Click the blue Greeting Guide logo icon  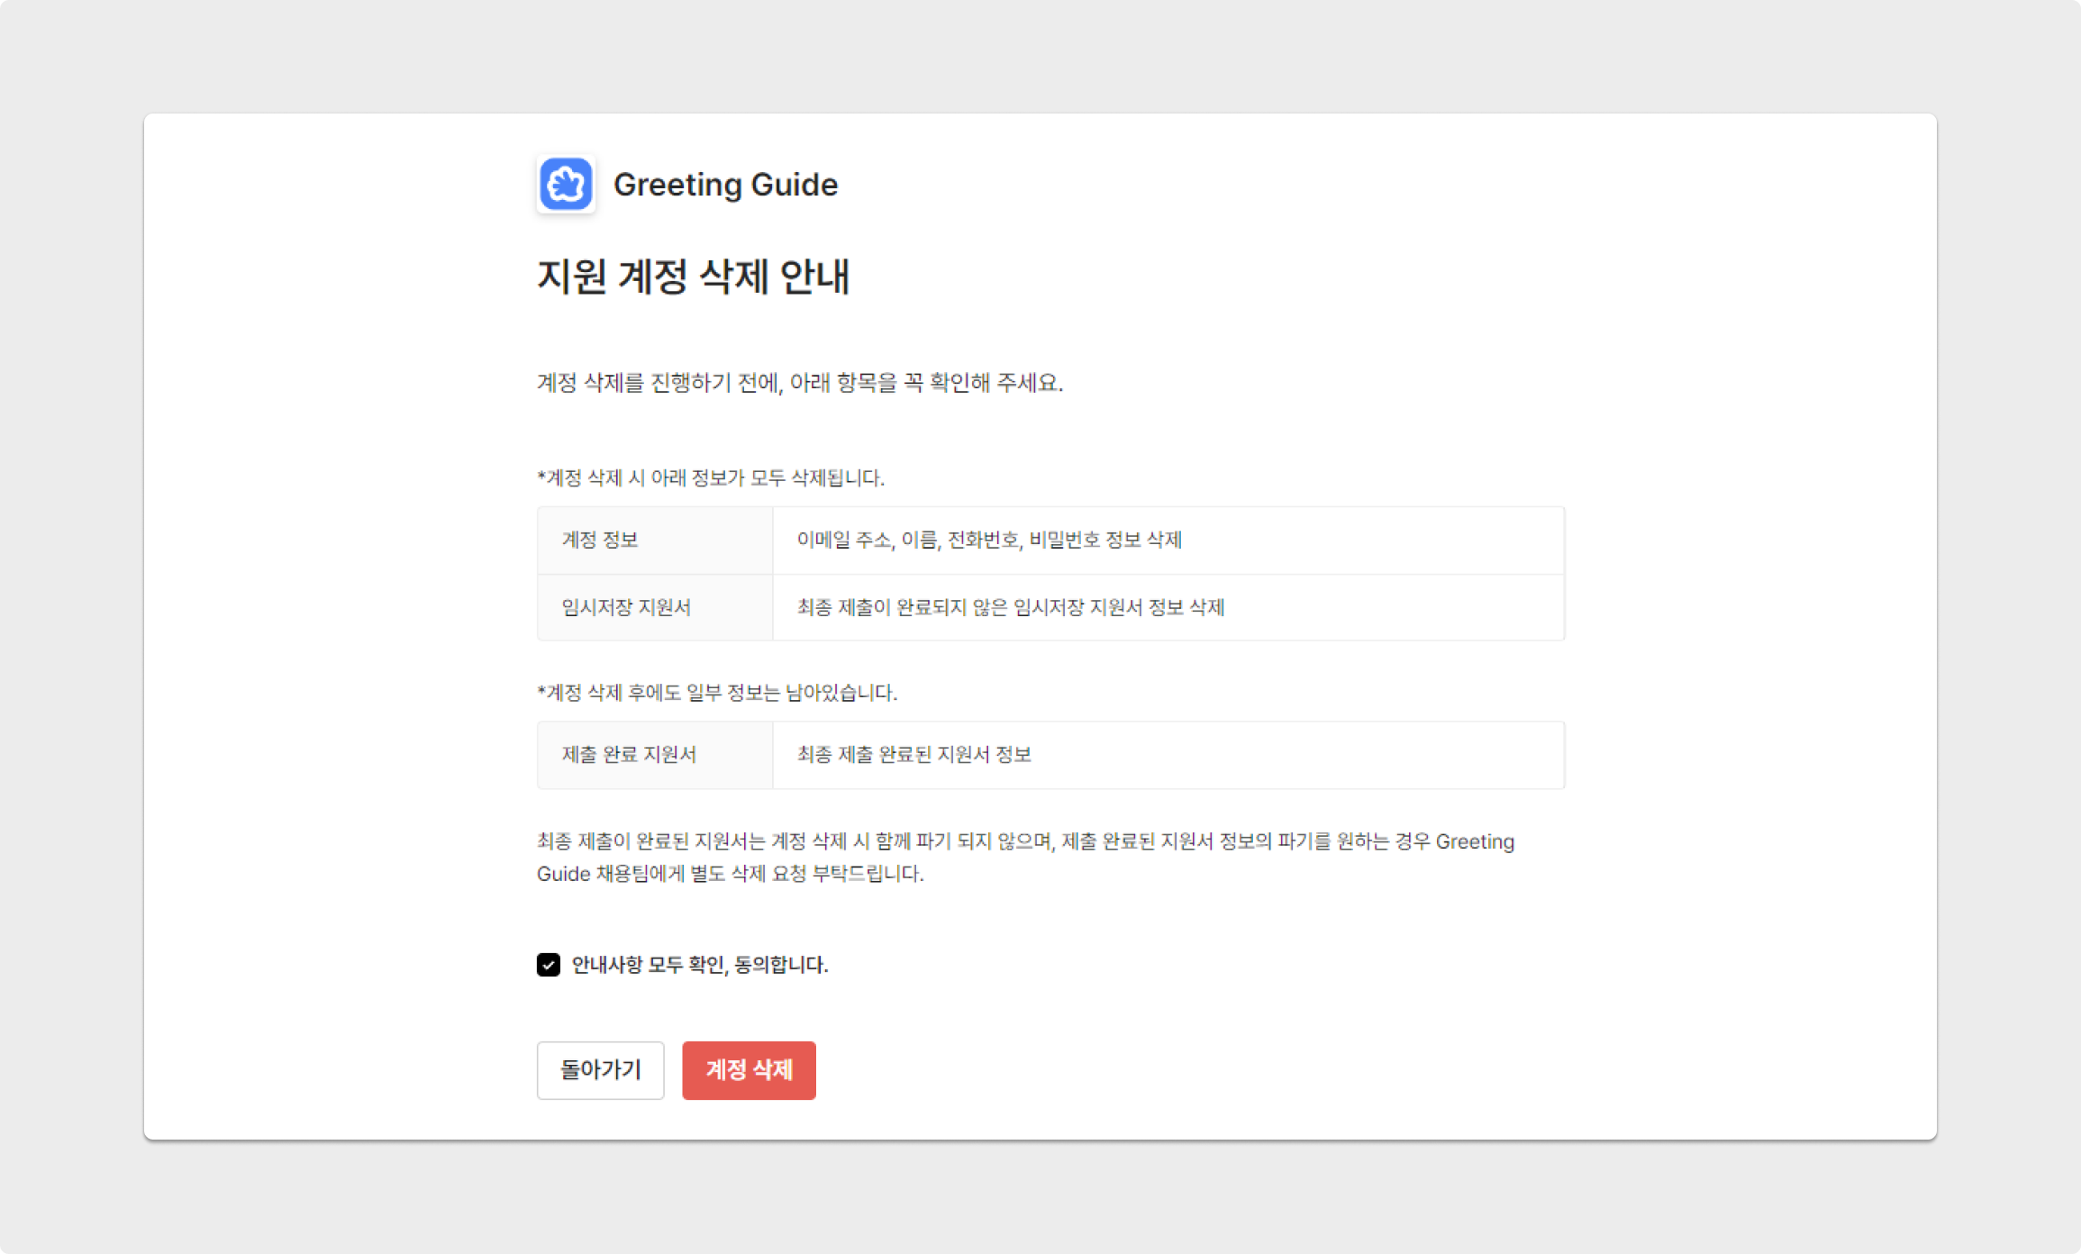pyautogui.click(x=566, y=184)
